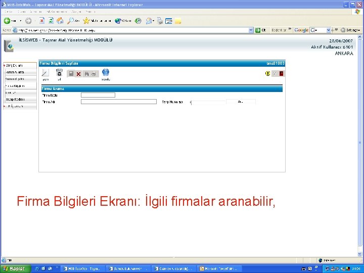Click the down arrow of page scrollbar

tap(360, 254)
